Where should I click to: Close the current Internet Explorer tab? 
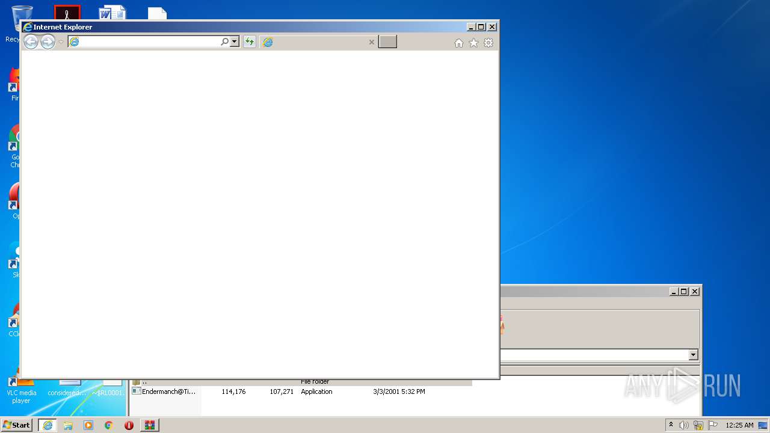371,42
